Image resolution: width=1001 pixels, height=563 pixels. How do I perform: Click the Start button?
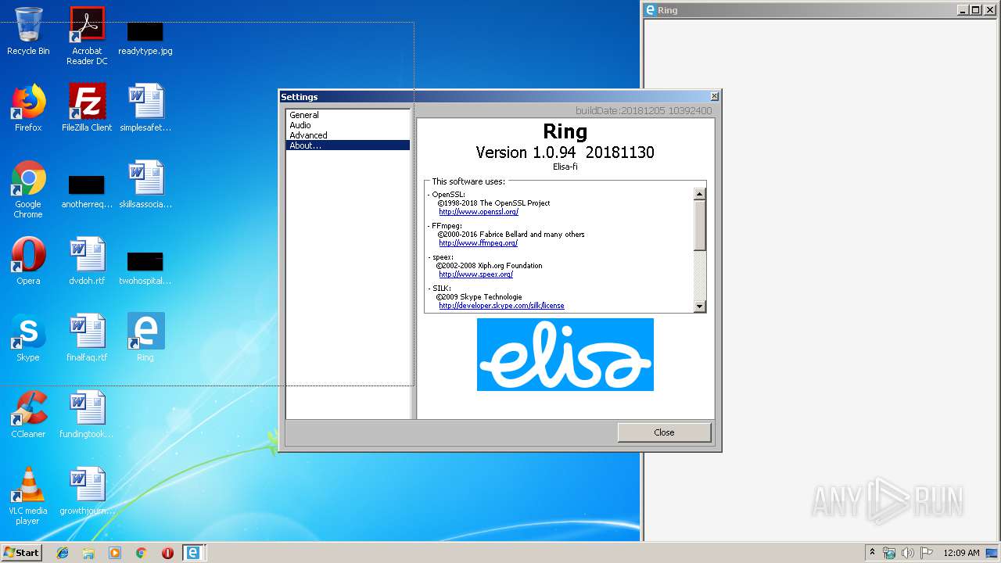click(21, 553)
